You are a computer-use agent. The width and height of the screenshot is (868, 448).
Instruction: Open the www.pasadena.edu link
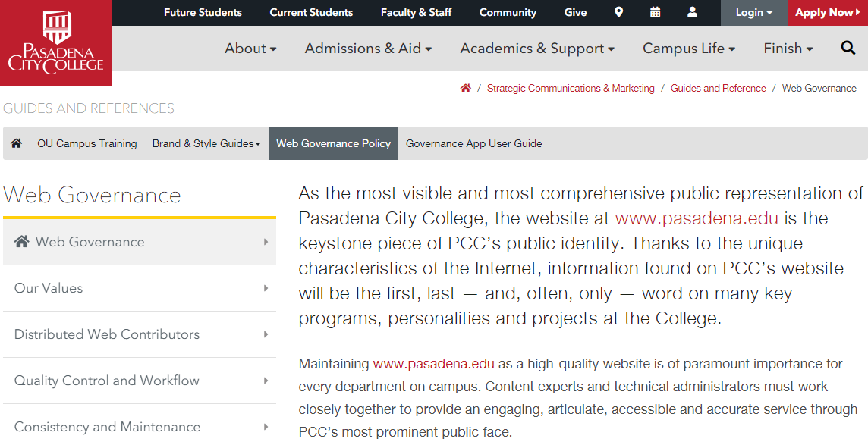point(697,218)
